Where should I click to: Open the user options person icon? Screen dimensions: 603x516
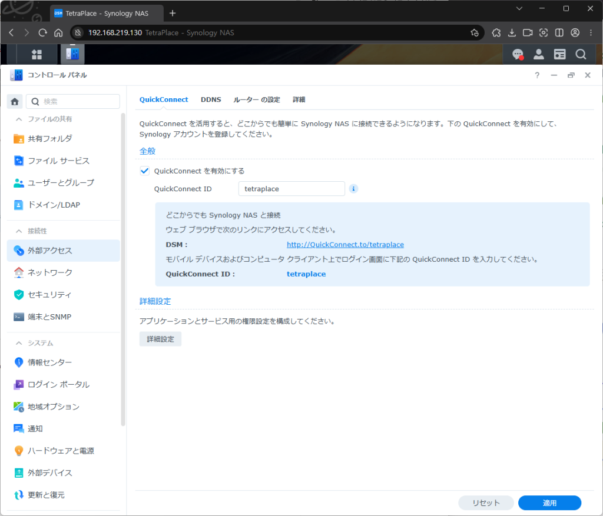[x=538, y=54]
